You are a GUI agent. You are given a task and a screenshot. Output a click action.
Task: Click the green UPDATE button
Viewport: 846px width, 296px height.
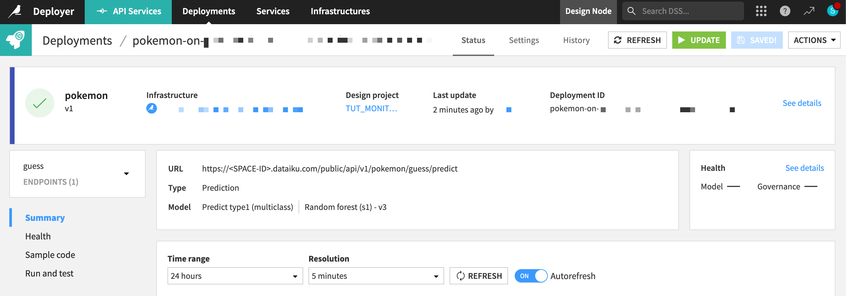(699, 40)
